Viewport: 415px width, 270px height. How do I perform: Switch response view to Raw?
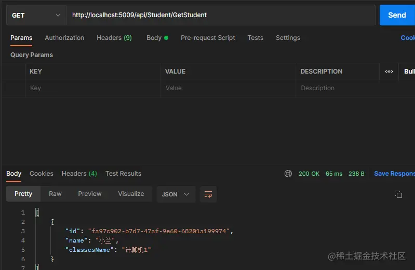tap(55, 194)
